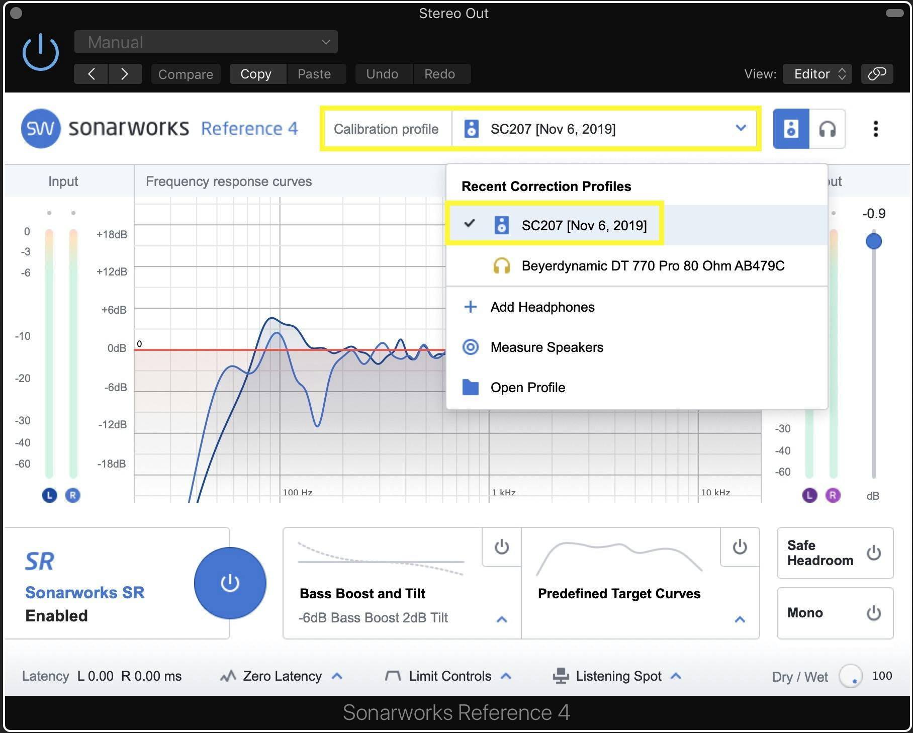
Task: Toggle Mono monitoring
Action: click(x=873, y=613)
